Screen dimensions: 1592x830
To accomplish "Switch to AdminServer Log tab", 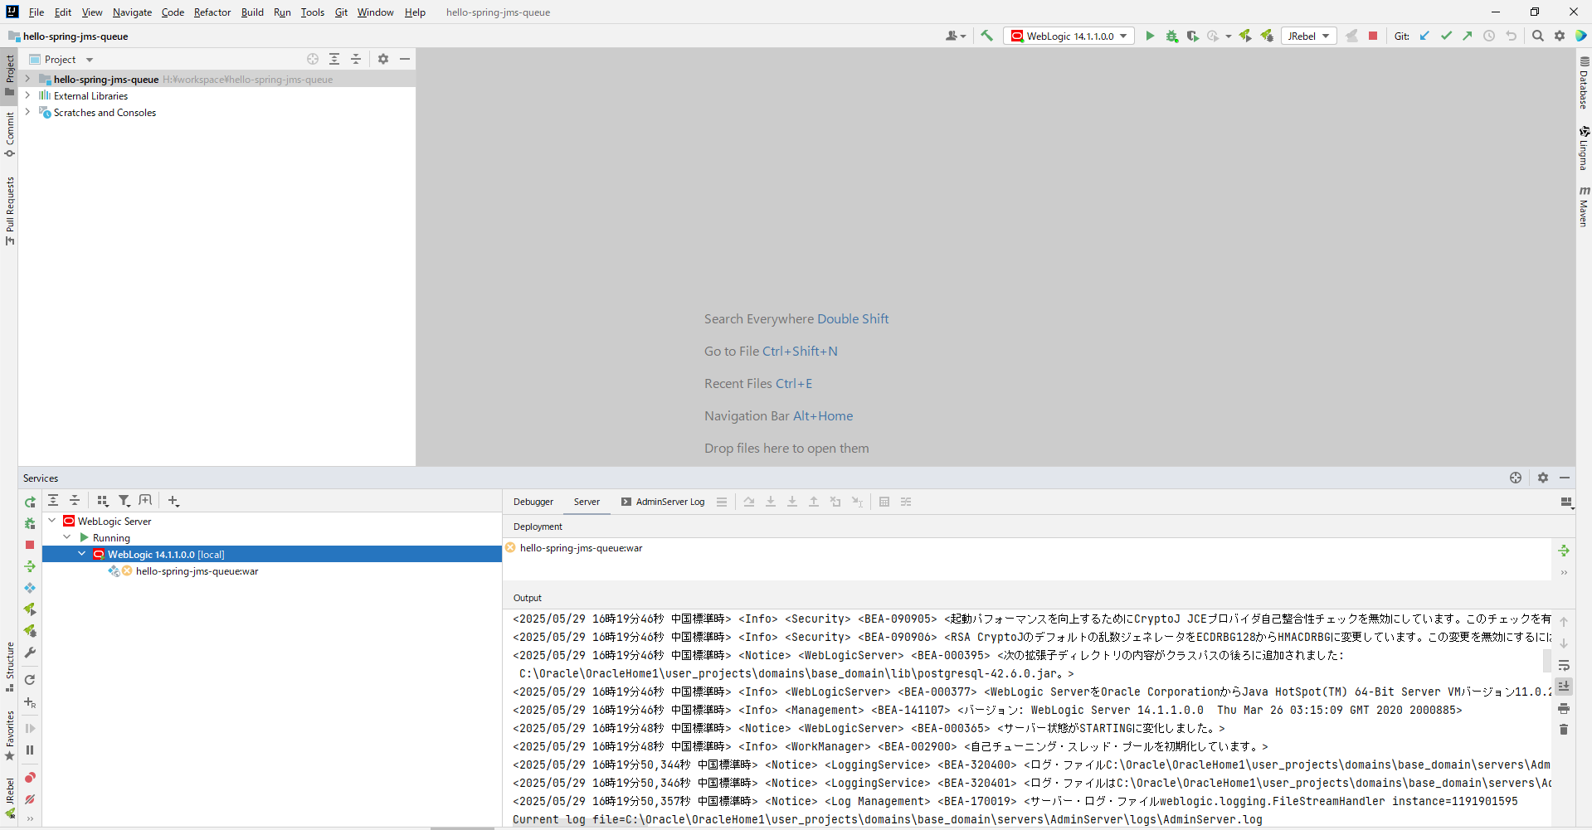I will pos(663,502).
